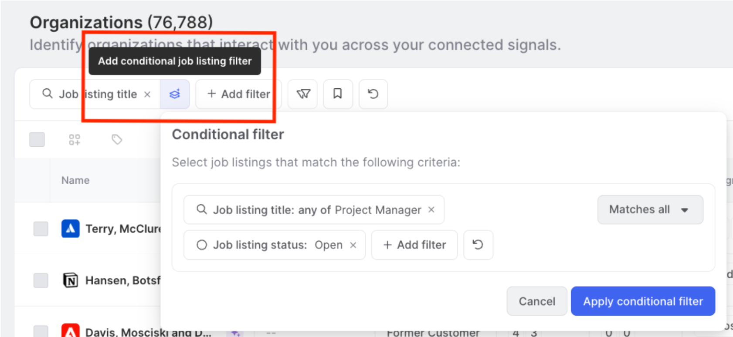Cancel the conditional filter dialog
This screenshot has height=337, width=733.
537,301
